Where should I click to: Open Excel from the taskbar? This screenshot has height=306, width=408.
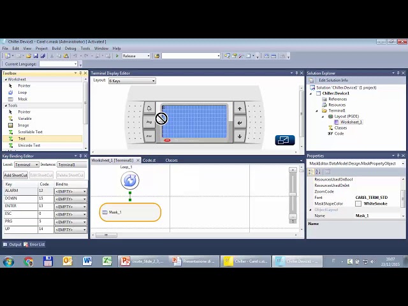[106, 261]
